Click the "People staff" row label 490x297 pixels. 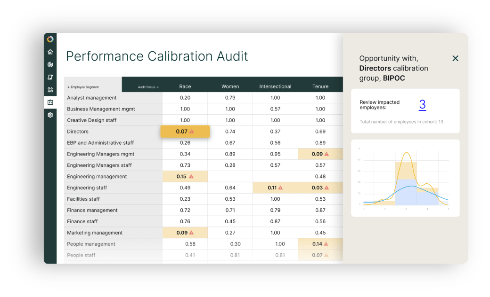(81, 255)
